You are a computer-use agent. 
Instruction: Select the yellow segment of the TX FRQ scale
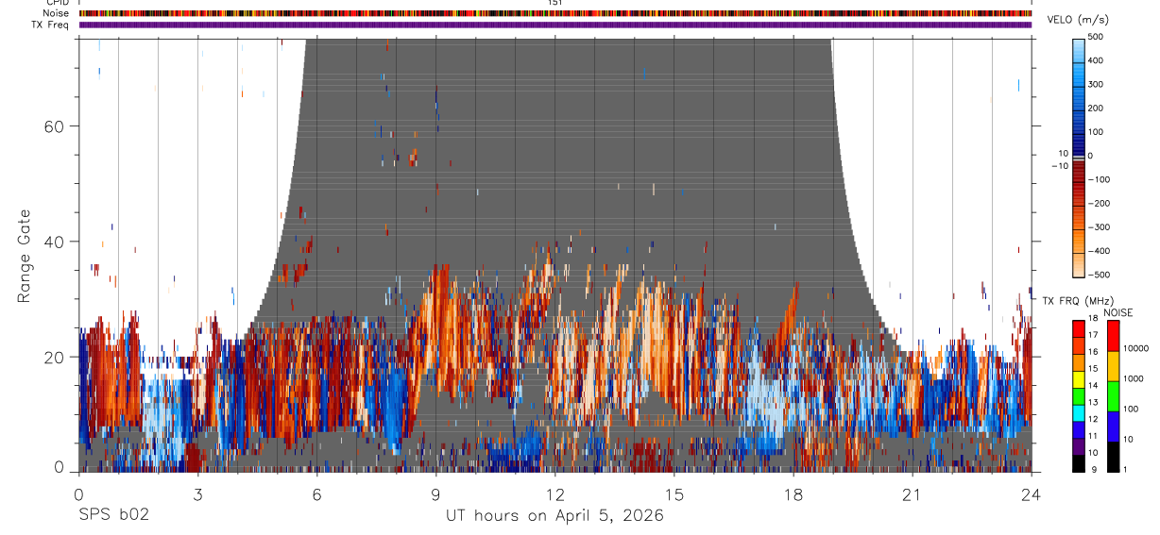click(1079, 379)
